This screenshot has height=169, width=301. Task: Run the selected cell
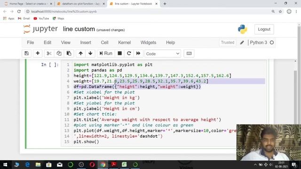click(x=106, y=54)
